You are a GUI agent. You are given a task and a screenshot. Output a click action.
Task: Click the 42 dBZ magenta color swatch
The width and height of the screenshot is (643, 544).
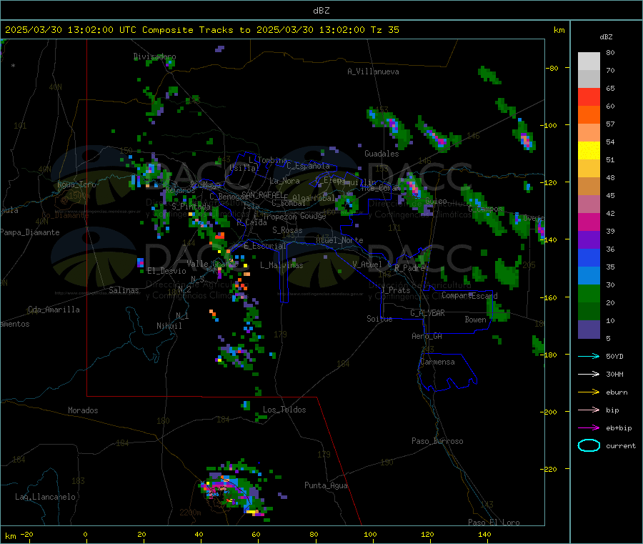click(x=589, y=222)
